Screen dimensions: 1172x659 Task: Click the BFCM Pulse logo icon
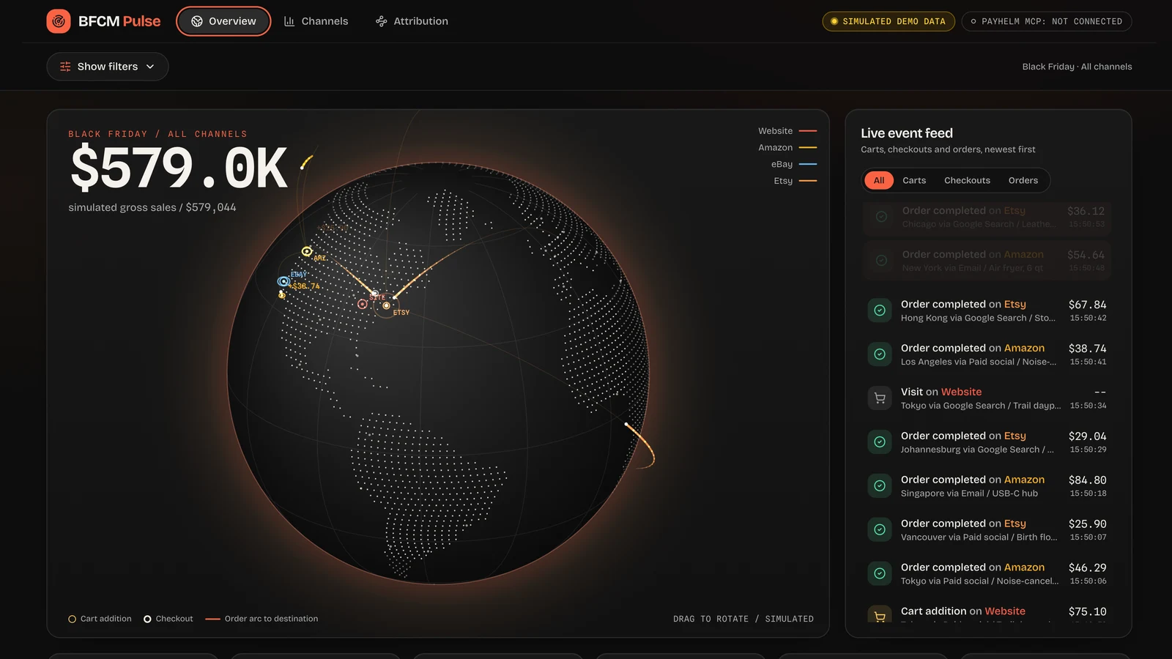pos(59,21)
